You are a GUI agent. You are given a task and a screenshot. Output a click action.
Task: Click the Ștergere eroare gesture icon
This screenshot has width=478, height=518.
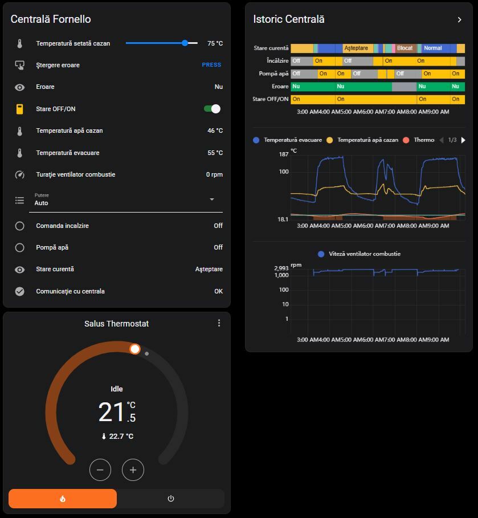coord(20,65)
